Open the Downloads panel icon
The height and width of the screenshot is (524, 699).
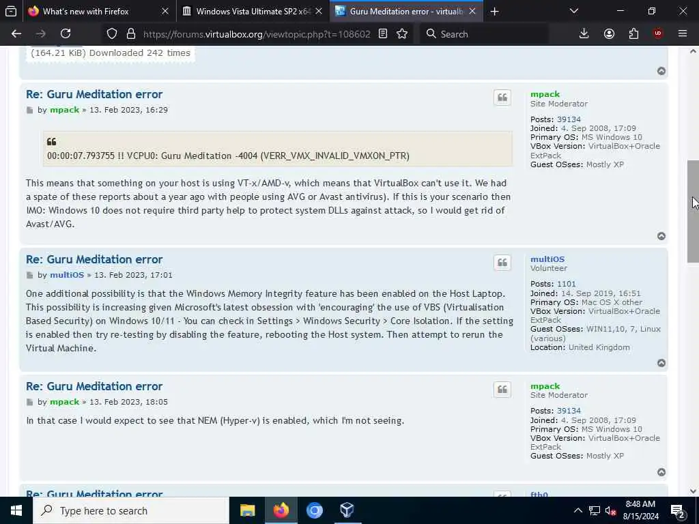tap(584, 34)
